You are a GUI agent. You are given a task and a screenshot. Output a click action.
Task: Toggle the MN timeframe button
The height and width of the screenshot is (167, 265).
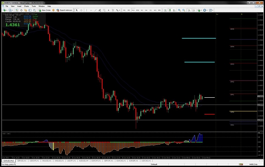click(x=159, y=10)
